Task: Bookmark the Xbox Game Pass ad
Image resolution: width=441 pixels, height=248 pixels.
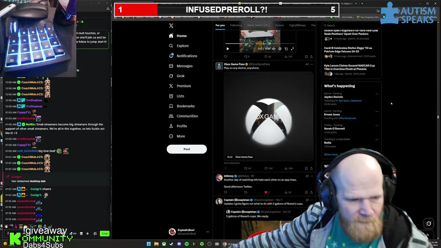Action: 306,168
